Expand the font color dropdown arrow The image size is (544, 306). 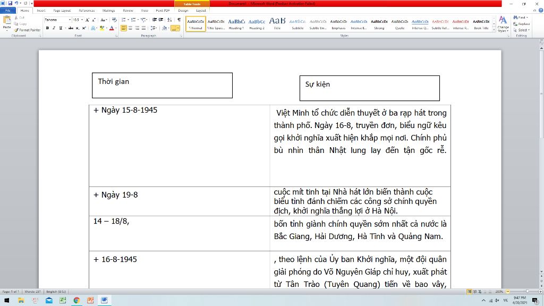tap(116, 28)
